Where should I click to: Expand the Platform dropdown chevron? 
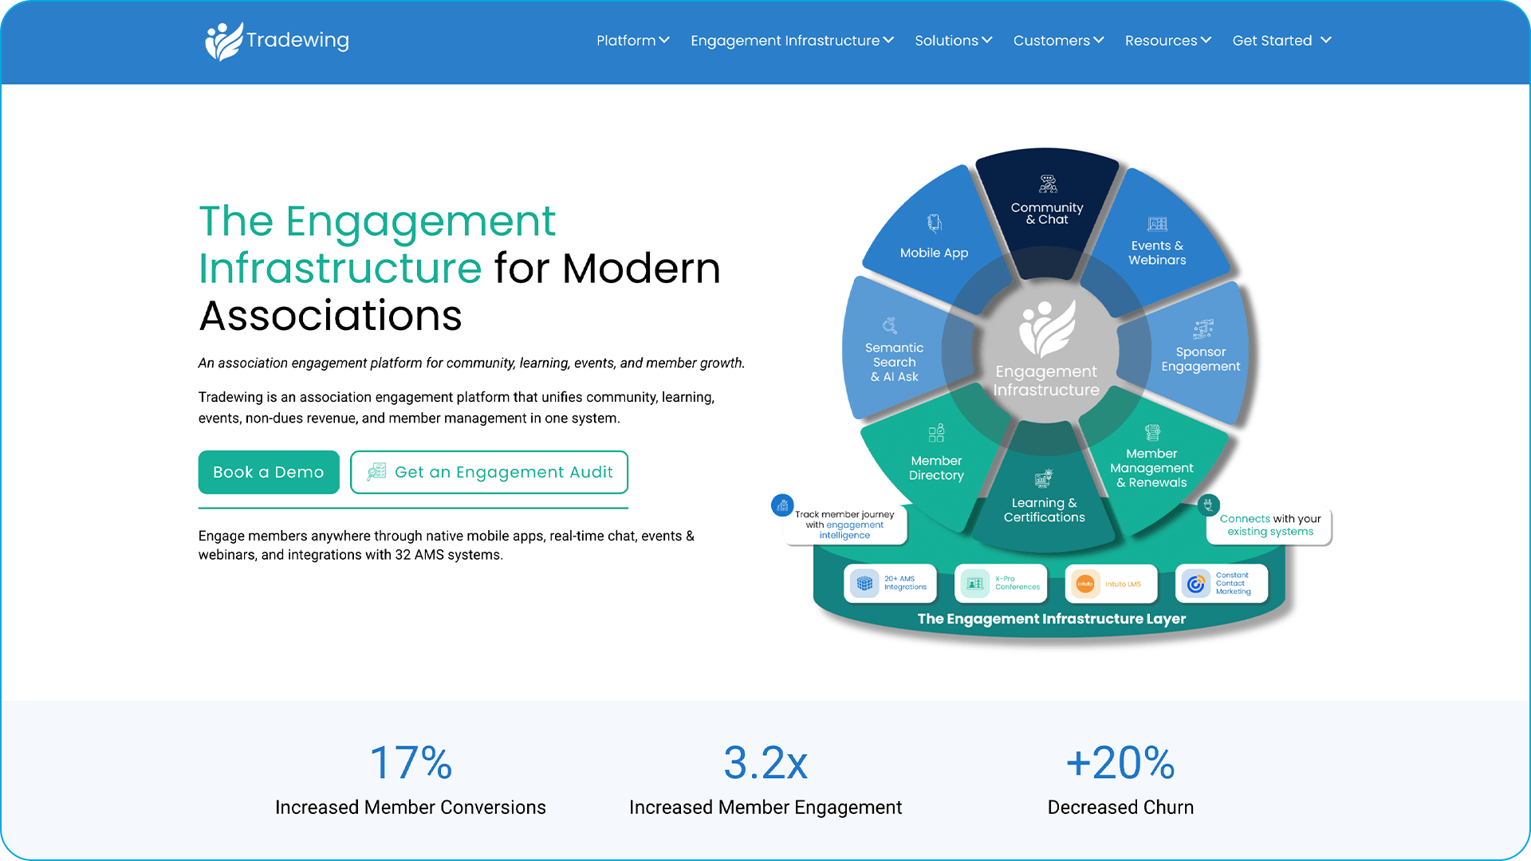pyautogui.click(x=664, y=40)
